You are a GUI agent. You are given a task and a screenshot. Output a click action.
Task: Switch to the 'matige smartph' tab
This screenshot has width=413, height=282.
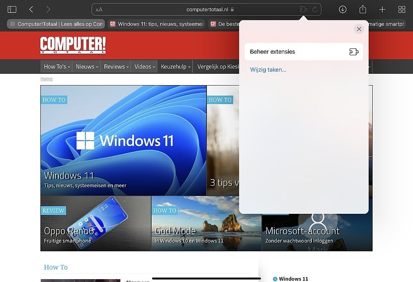pos(386,24)
